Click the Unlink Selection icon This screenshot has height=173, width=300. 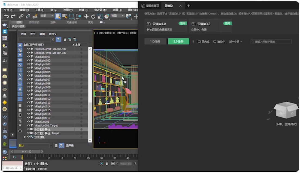pyautogui.click(x=28, y=16)
